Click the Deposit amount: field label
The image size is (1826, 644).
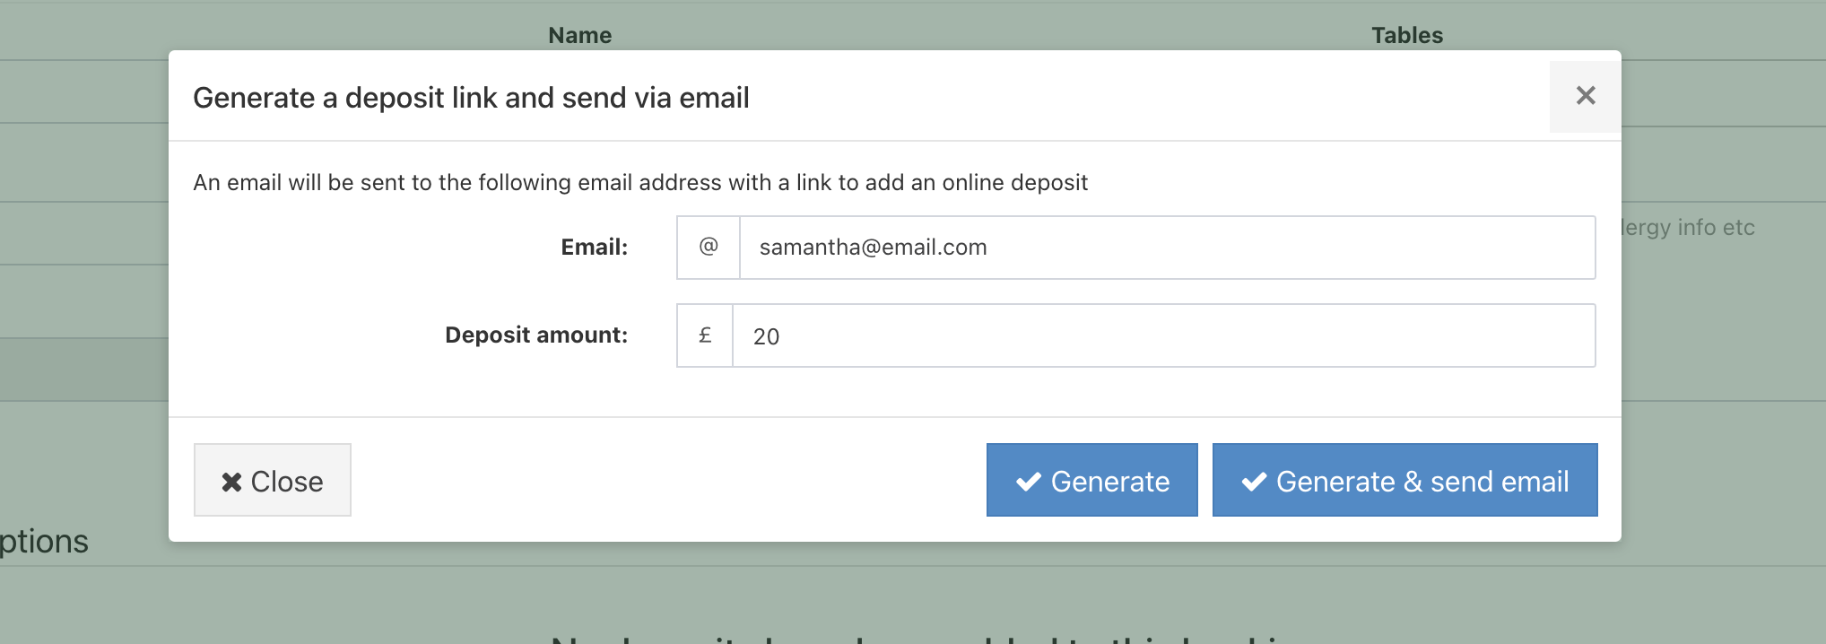[535, 335]
